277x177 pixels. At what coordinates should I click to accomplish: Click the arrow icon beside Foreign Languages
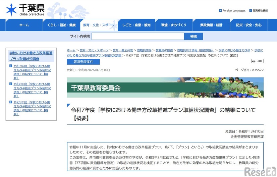pyautogui.click(x=220, y=11)
